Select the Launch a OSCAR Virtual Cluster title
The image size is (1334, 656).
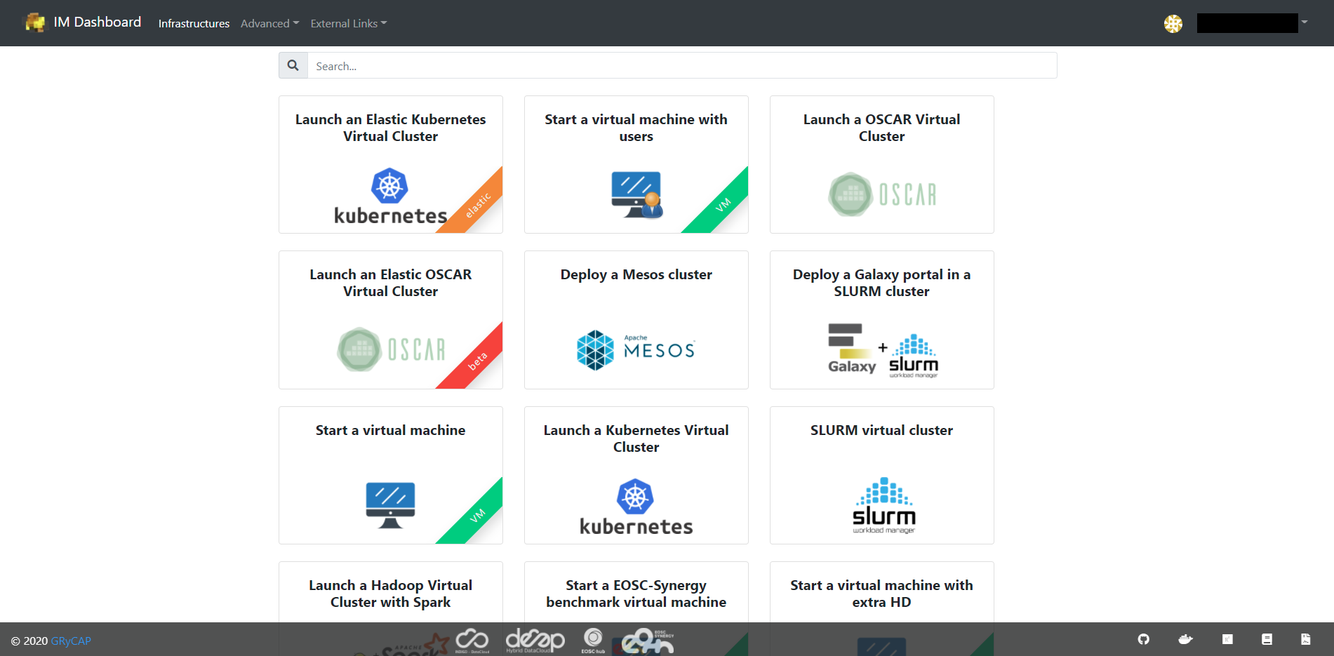pos(881,128)
